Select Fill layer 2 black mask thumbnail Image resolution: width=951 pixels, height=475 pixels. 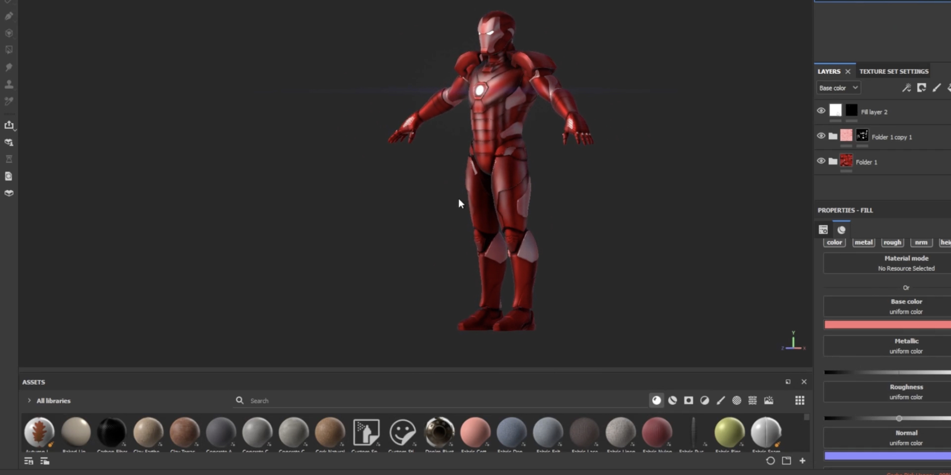(851, 110)
